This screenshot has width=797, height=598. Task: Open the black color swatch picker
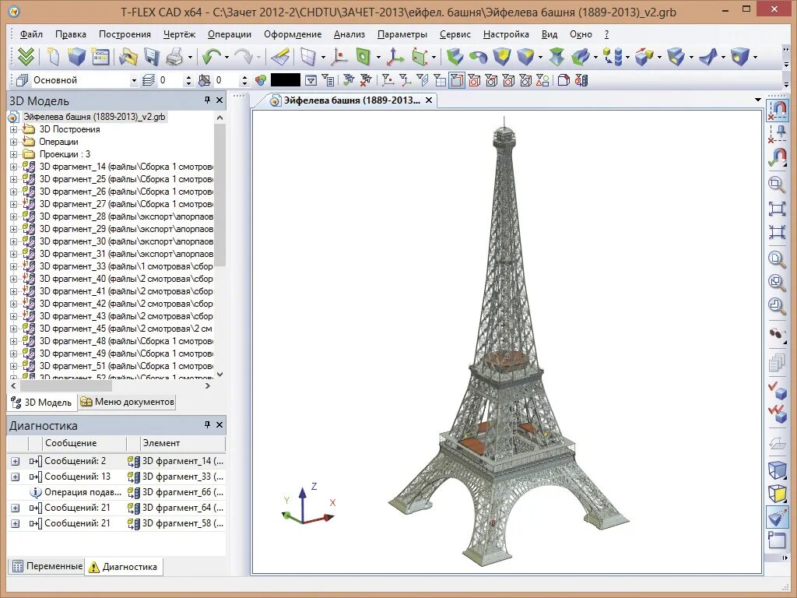285,80
